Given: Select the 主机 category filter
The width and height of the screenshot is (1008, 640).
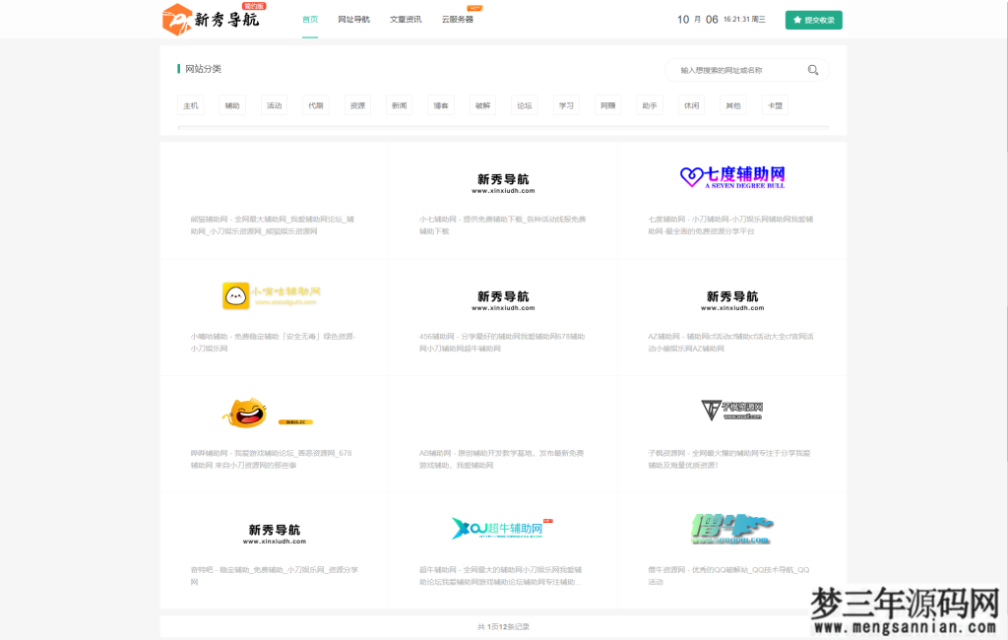Looking at the screenshot, I should click(x=189, y=104).
